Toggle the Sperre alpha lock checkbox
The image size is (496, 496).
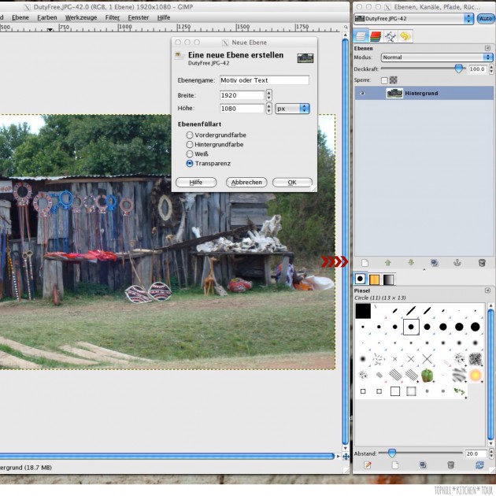pos(384,80)
